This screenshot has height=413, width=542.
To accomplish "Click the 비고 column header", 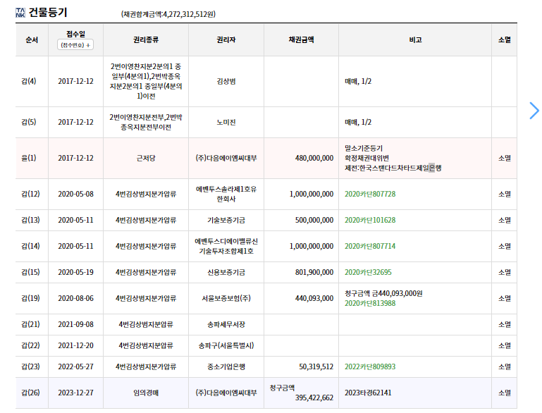I will point(415,39).
